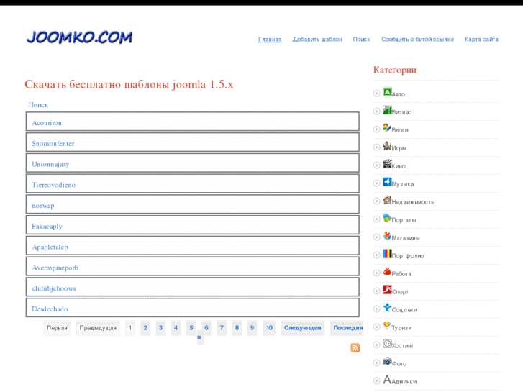The width and height of the screenshot is (523, 392).
Task: Open the Портфолио category text link
Action: [408, 256]
